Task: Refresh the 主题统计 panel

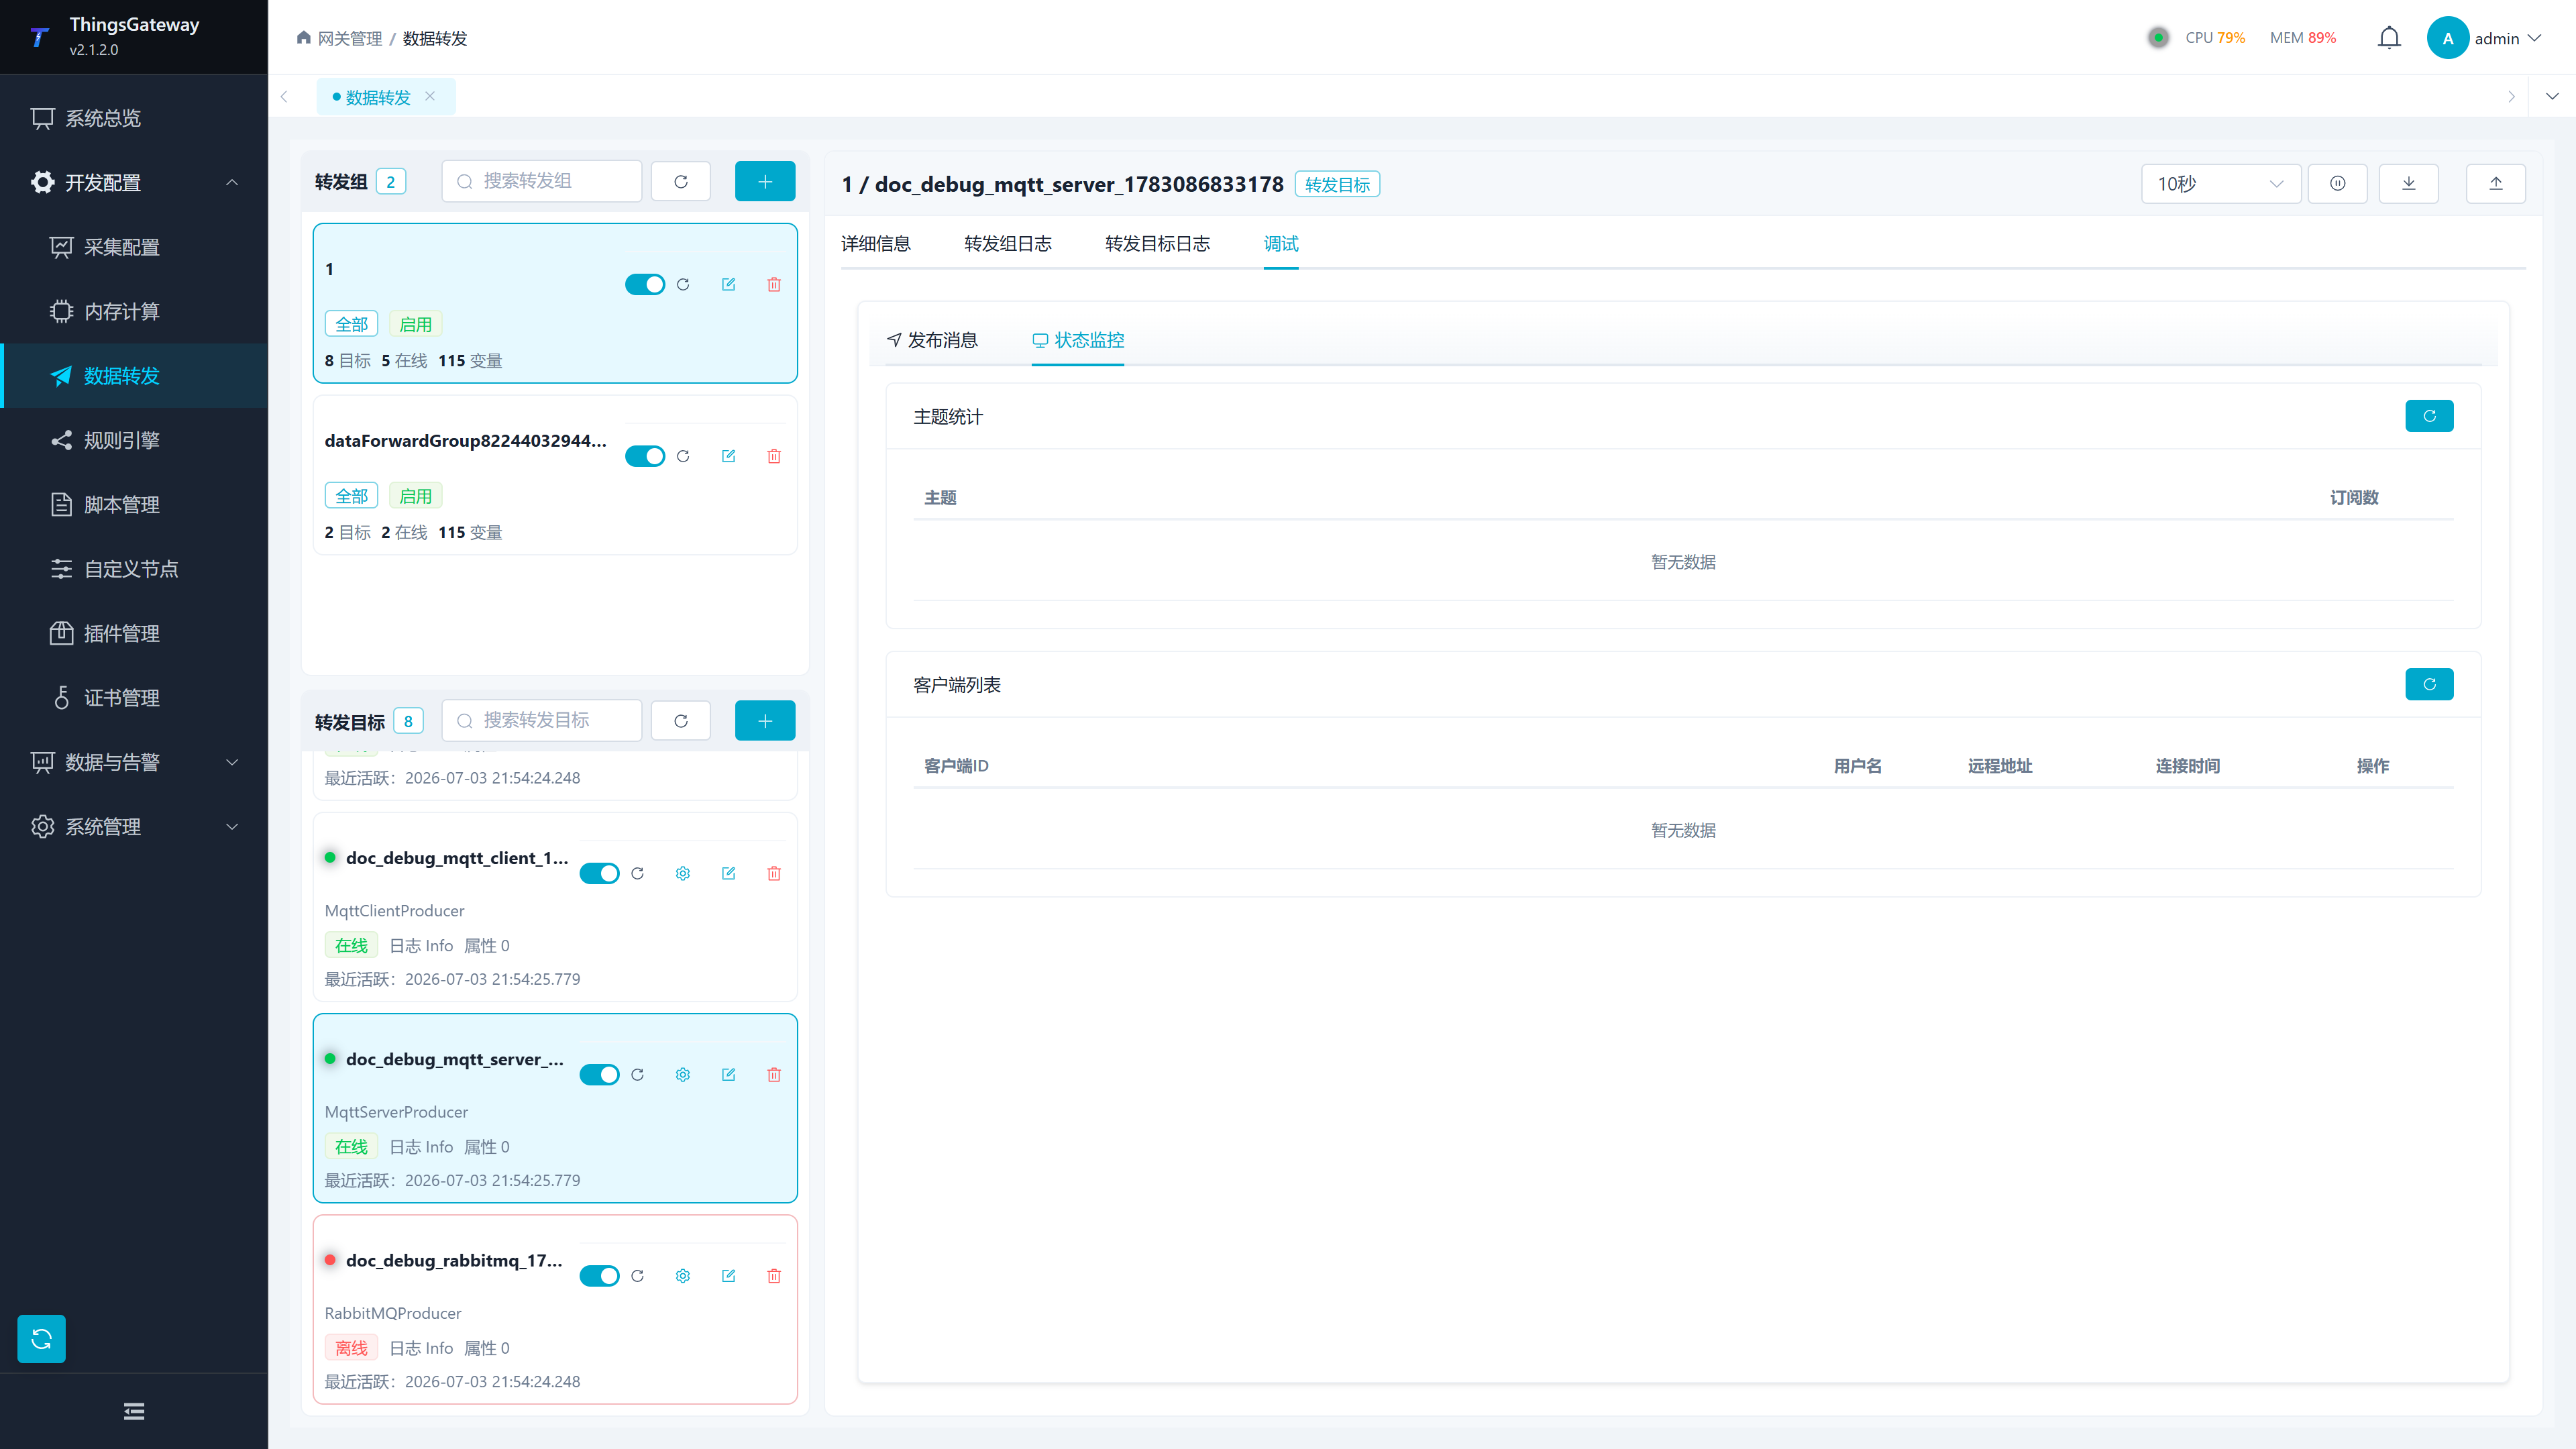Action: click(2429, 416)
